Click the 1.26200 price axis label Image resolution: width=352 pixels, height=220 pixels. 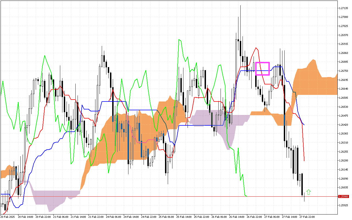[344, 161]
